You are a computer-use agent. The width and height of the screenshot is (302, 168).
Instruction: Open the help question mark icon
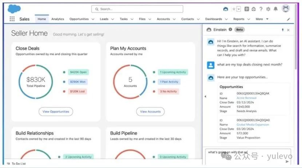coord(261,9)
